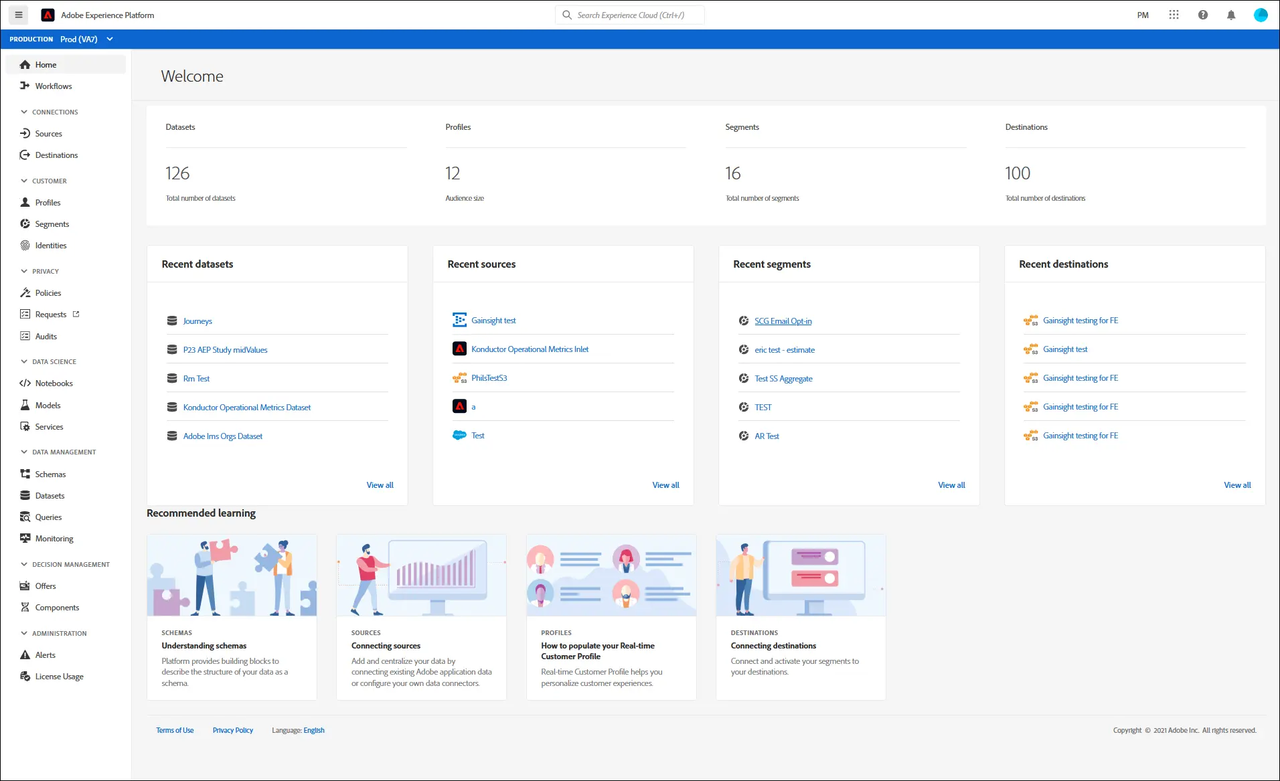Open Monitoring from the sidebar

pos(53,538)
